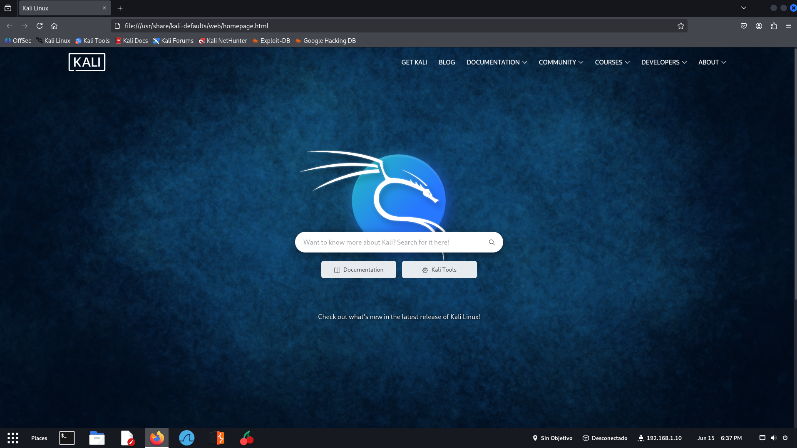Screen dimensions: 797x448
Task: Click the page info icon in address bar
Action: 117,26
